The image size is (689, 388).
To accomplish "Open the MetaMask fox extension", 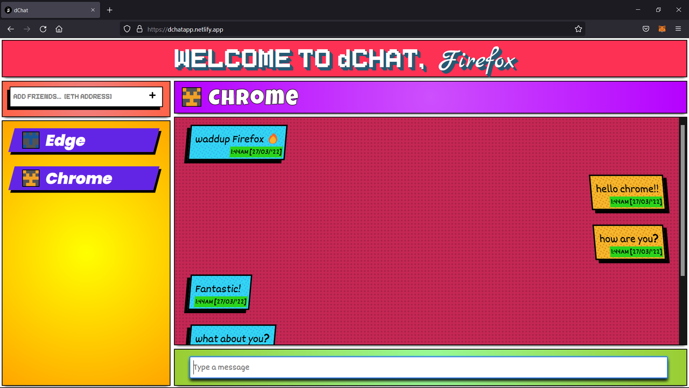I will pyautogui.click(x=662, y=29).
